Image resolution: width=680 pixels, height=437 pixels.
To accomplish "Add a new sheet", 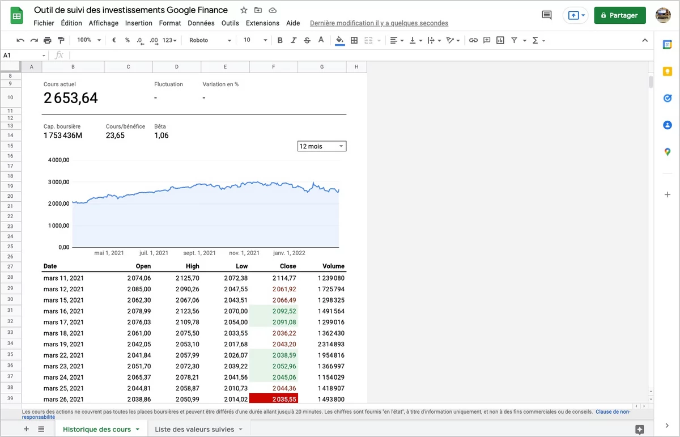I will [26, 429].
